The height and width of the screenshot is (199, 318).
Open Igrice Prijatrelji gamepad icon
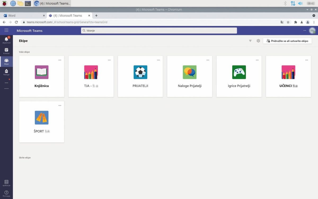(x=239, y=72)
